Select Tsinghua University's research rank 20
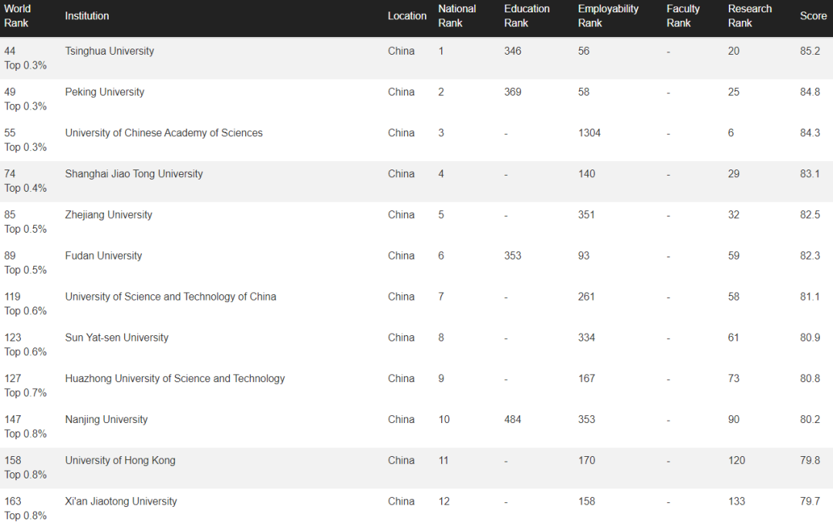Viewport: 833px width, 527px height. click(734, 51)
